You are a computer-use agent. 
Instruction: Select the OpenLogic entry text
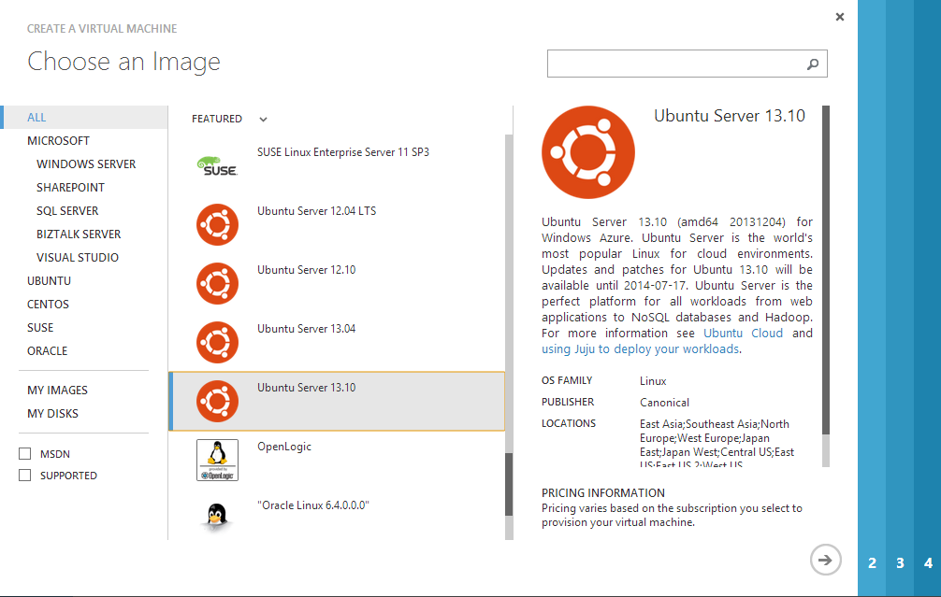pos(284,447)
